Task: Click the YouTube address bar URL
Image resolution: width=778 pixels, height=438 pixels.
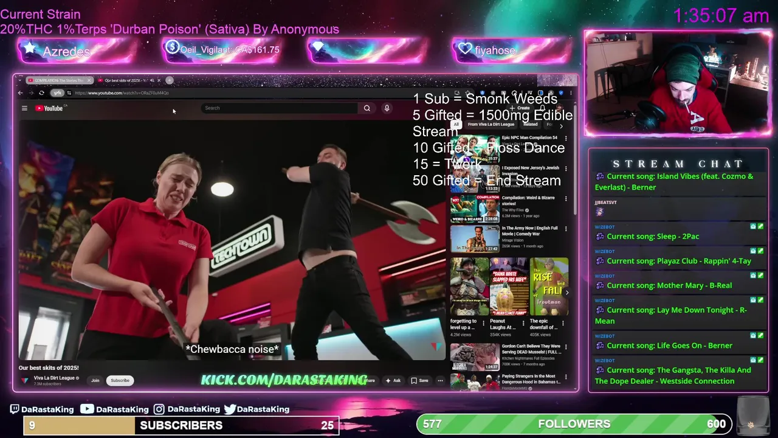Action: tap(122, 93)
